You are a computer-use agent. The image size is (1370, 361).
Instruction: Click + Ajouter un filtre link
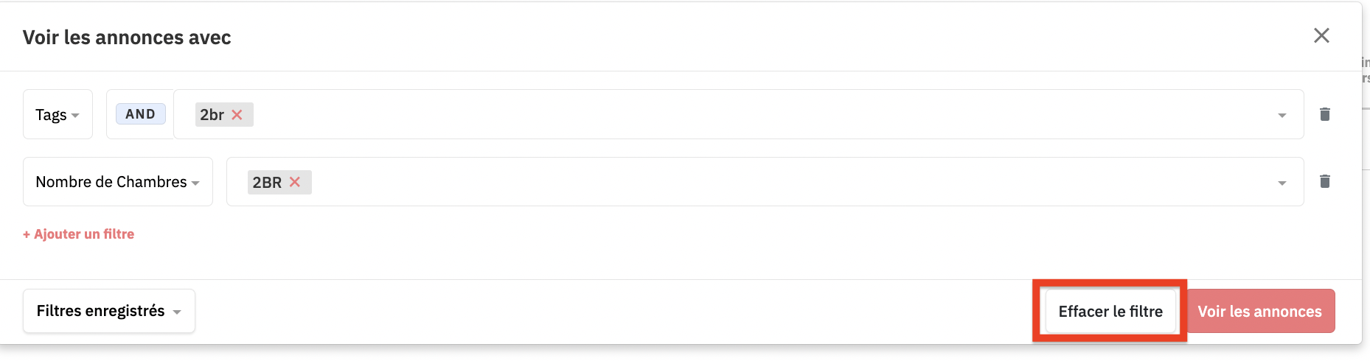click(78, 234)
